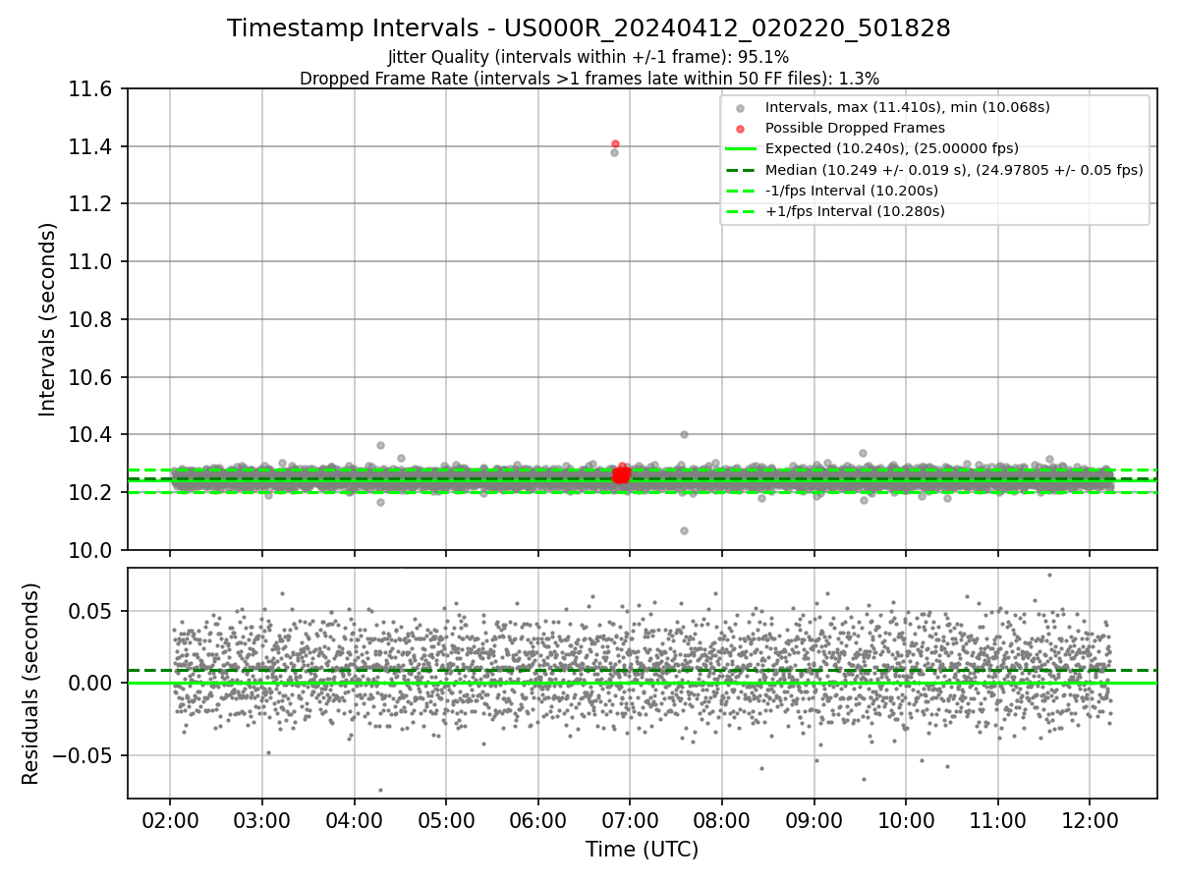This screenshot has height=884, width=1179.
Task: Click the '09:00' time tick label
Action: click(x=814, y=820)
